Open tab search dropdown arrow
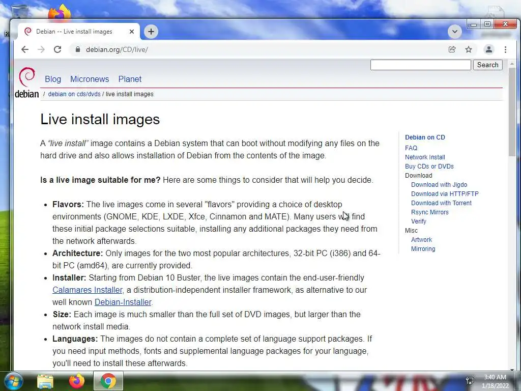Image resolution: width=521 pixels, height=391 pixels. 455,32
